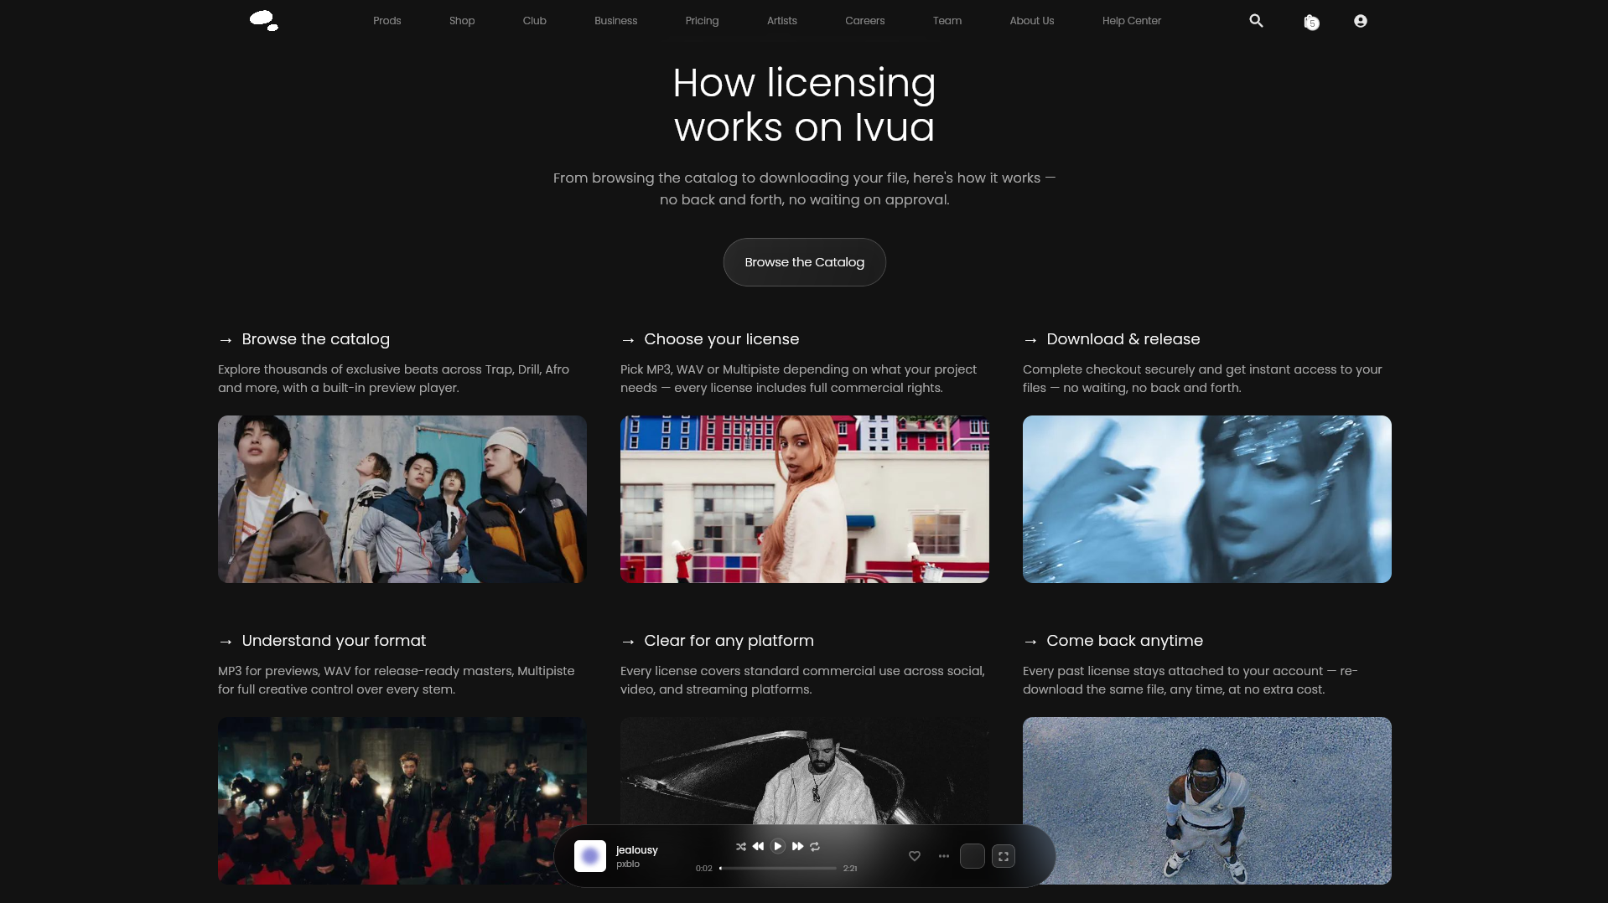Open the search icon in header
Image resolution: width=1608 pixels, height=903 pixels.
(1256, 20)
